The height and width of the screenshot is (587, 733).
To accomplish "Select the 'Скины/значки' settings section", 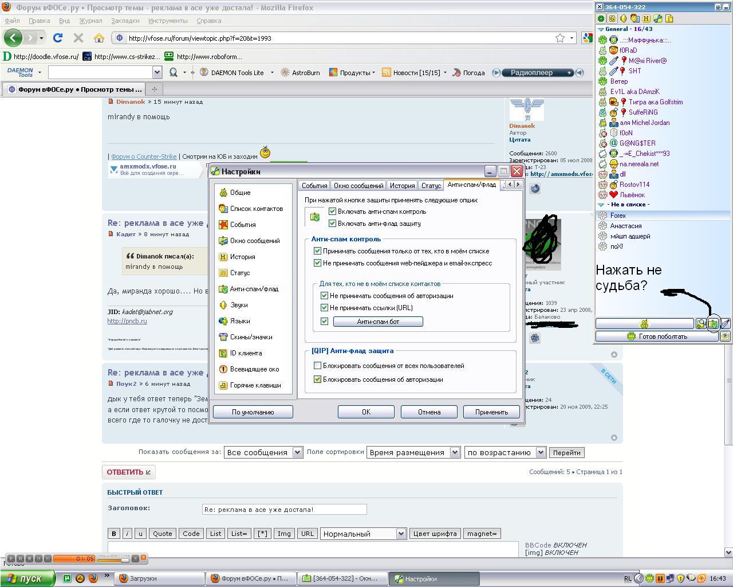I will (251, 337).
